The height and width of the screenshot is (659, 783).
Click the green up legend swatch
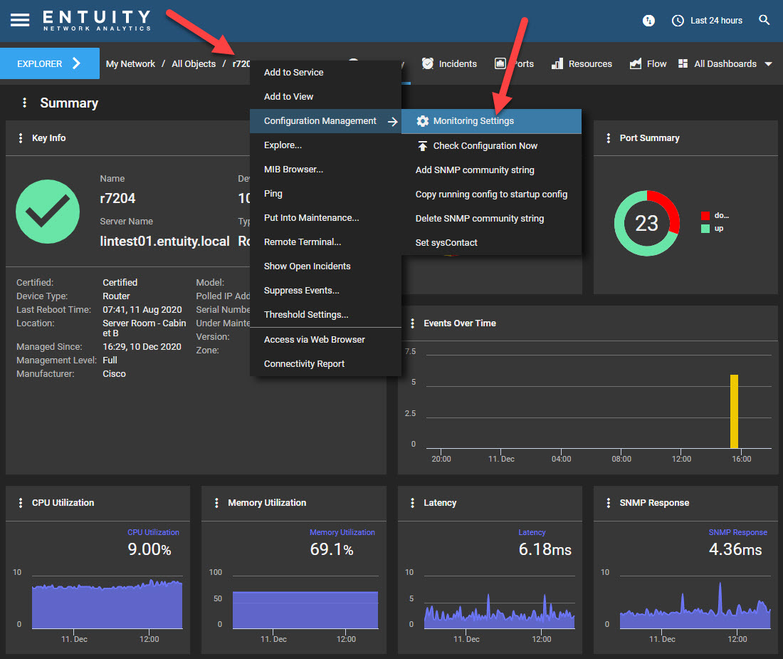705,228
